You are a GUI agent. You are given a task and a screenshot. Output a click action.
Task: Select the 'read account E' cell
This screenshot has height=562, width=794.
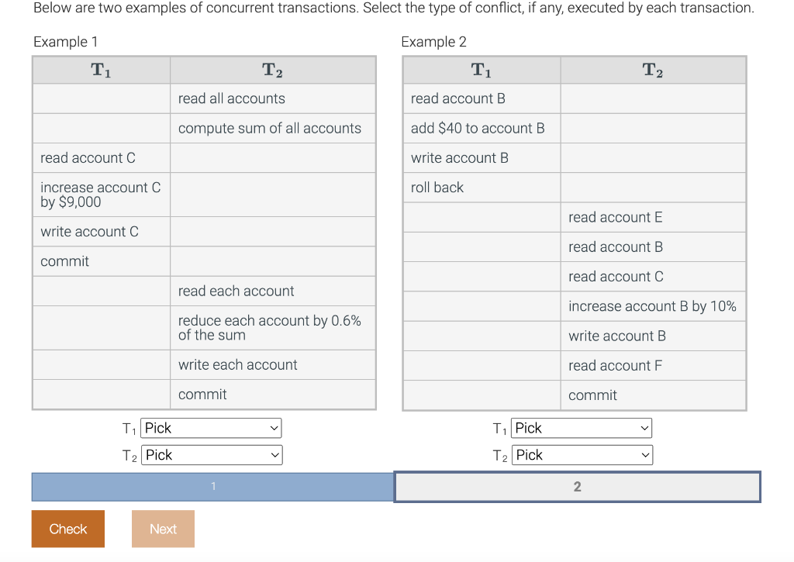point(615,217)
